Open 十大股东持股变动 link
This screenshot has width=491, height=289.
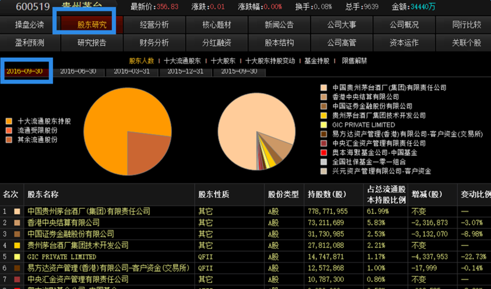click(270, 61)
